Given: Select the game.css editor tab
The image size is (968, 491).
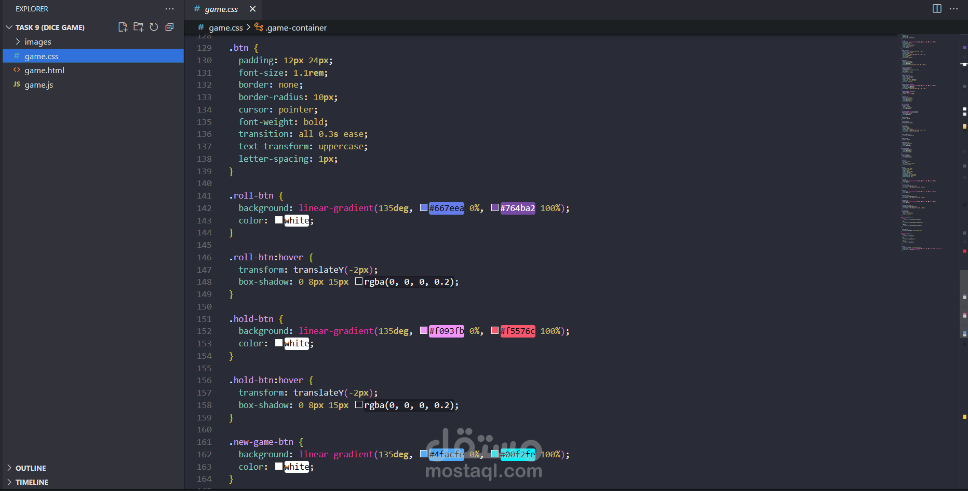Looking at the screenshot, I should pos(221,9).
